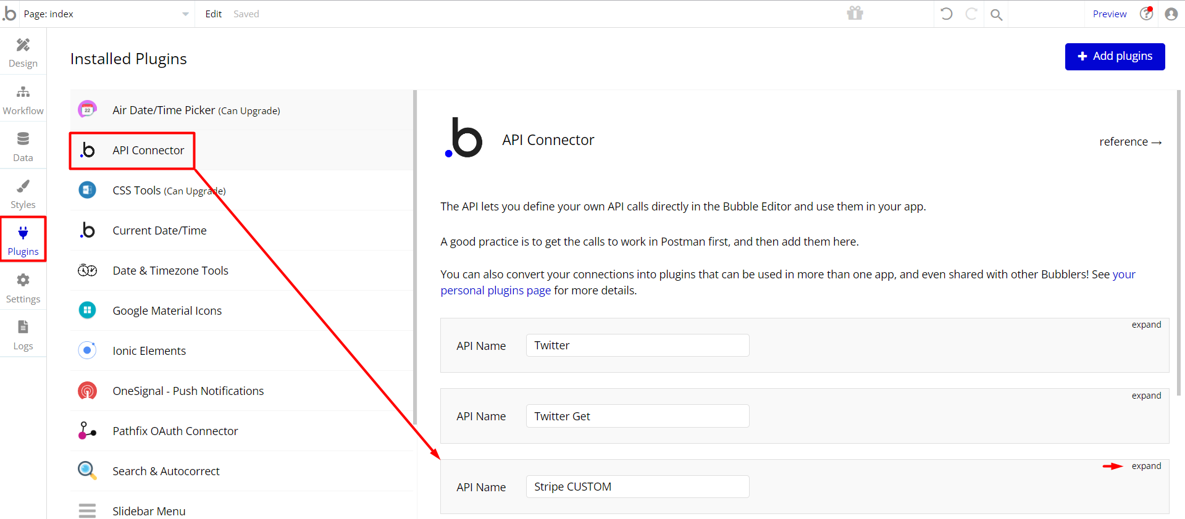
Task: Open the Edit menu
Action: (214, 14)
